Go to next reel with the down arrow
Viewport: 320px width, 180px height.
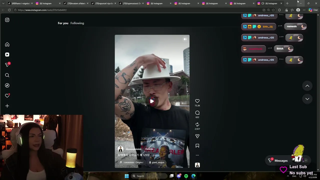pos(307,99)
